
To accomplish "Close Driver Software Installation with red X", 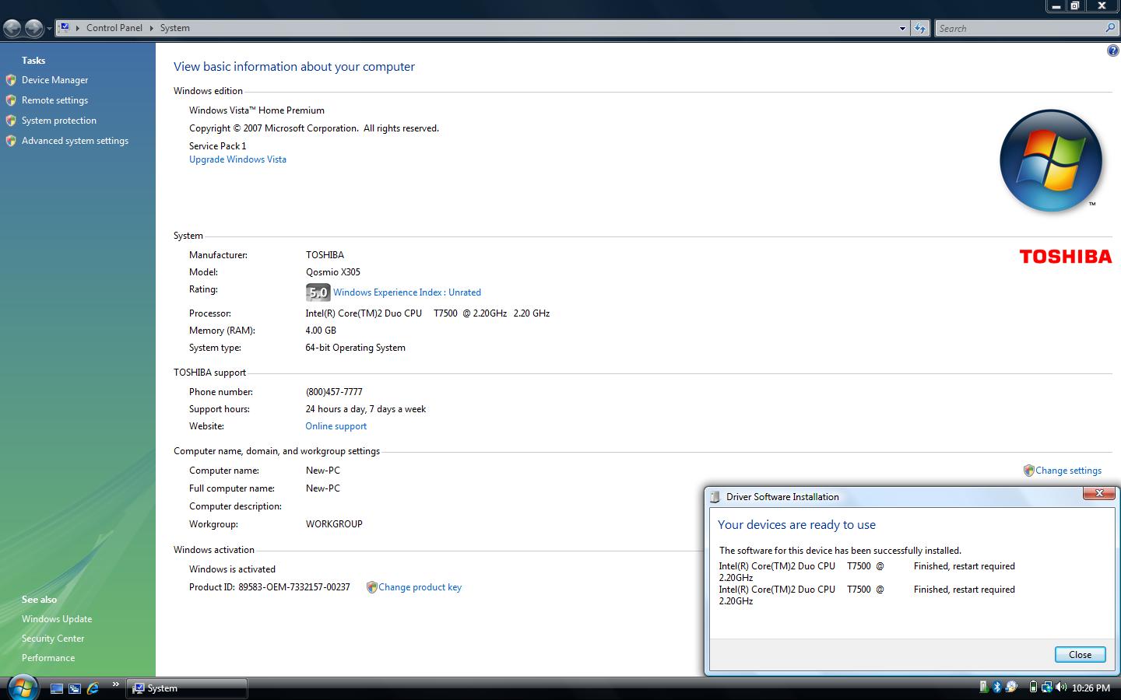I will [1099, 493].
